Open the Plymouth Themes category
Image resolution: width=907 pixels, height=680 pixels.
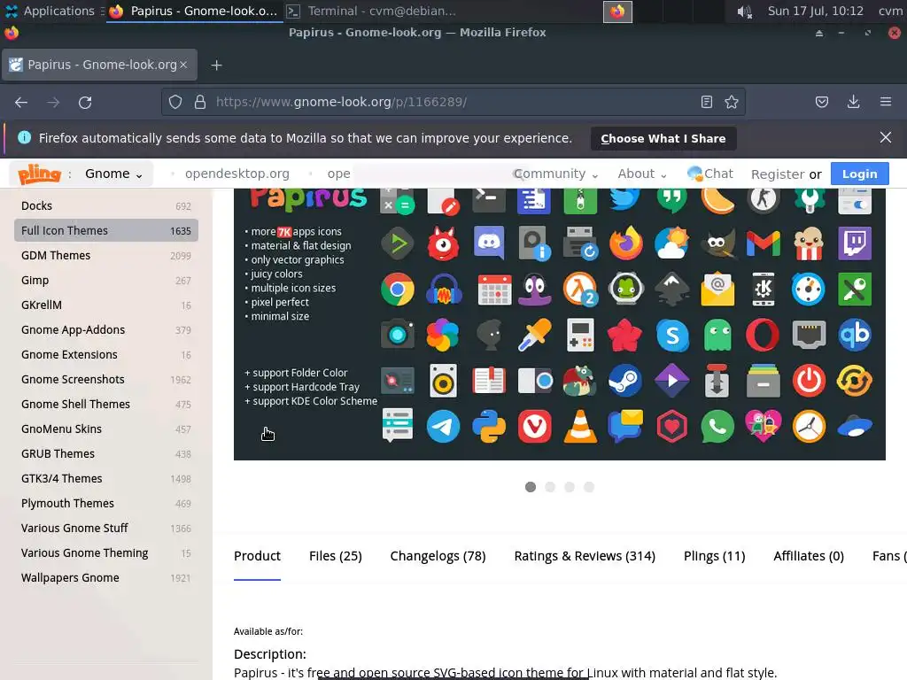(106, 504)
